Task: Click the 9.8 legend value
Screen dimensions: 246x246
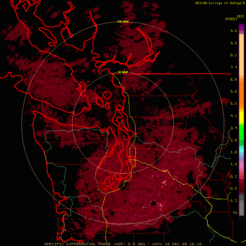Action: click(x=234, y=31)
